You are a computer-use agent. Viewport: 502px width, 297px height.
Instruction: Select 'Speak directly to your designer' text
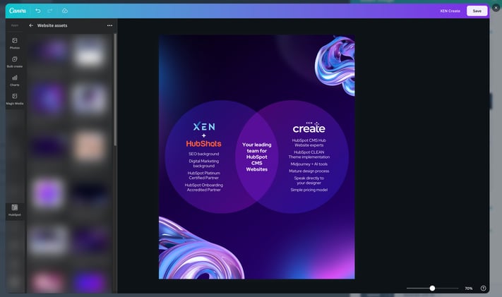309,181
